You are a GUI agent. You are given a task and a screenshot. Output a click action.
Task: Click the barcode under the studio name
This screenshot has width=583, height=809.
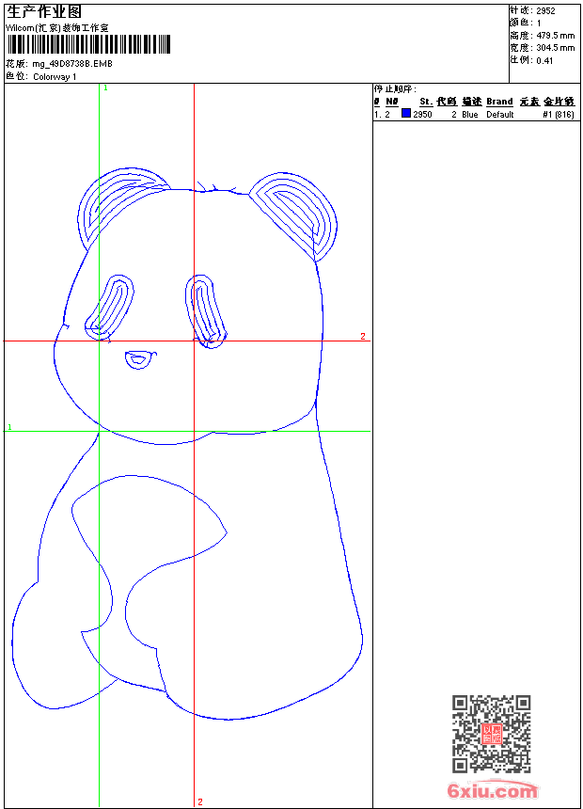(88, 44)
